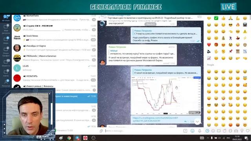Select the Animals emoji category

pos(219,131)
